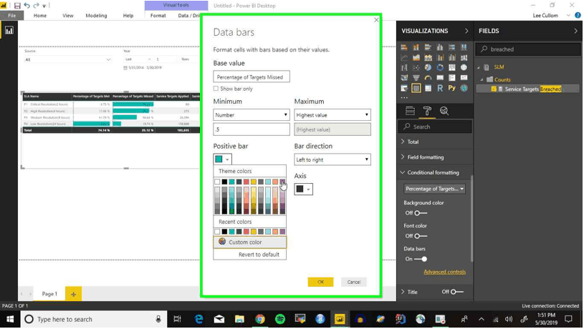
Task: Tick the Service Targets Breached field checkbox
Action: pos(494,89)
